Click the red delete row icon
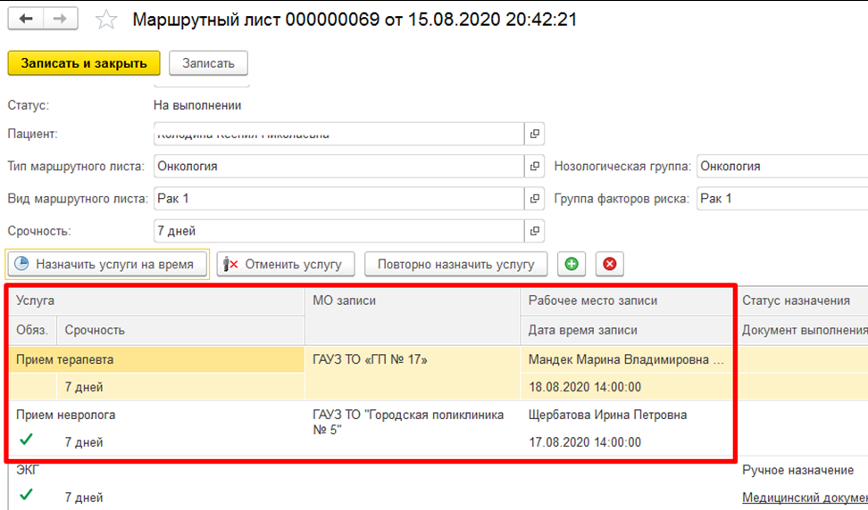The image size is (868, 510). click(x=609, y=264)
